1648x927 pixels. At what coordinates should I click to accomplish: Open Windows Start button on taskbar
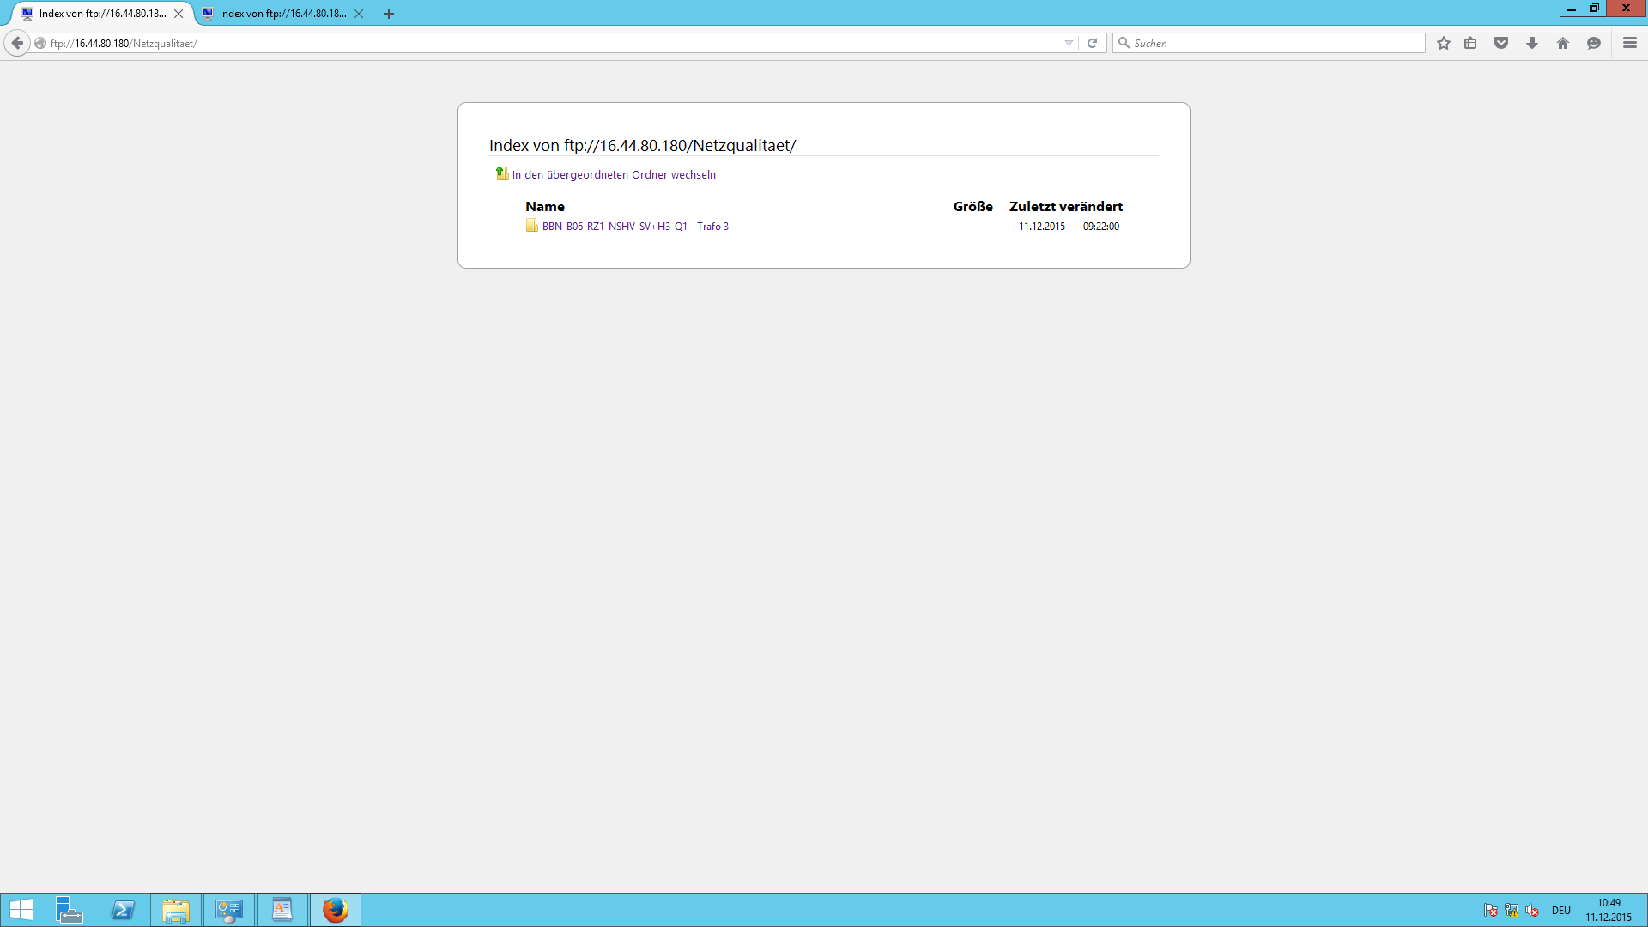21,910
